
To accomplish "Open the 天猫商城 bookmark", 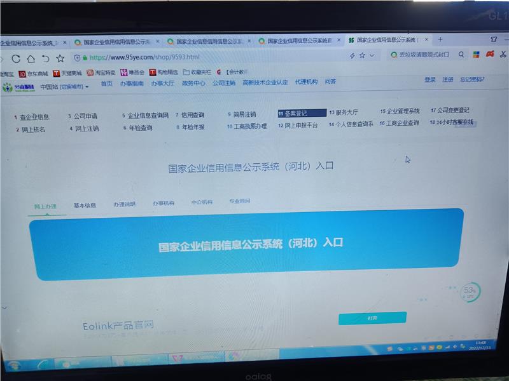I will coord(67,73).
